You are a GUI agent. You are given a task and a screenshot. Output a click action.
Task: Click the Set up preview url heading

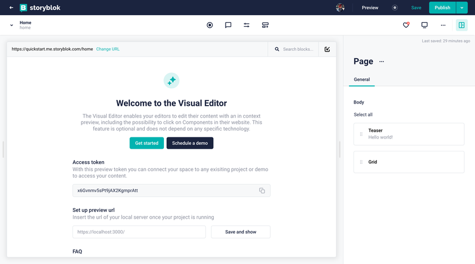94,210
